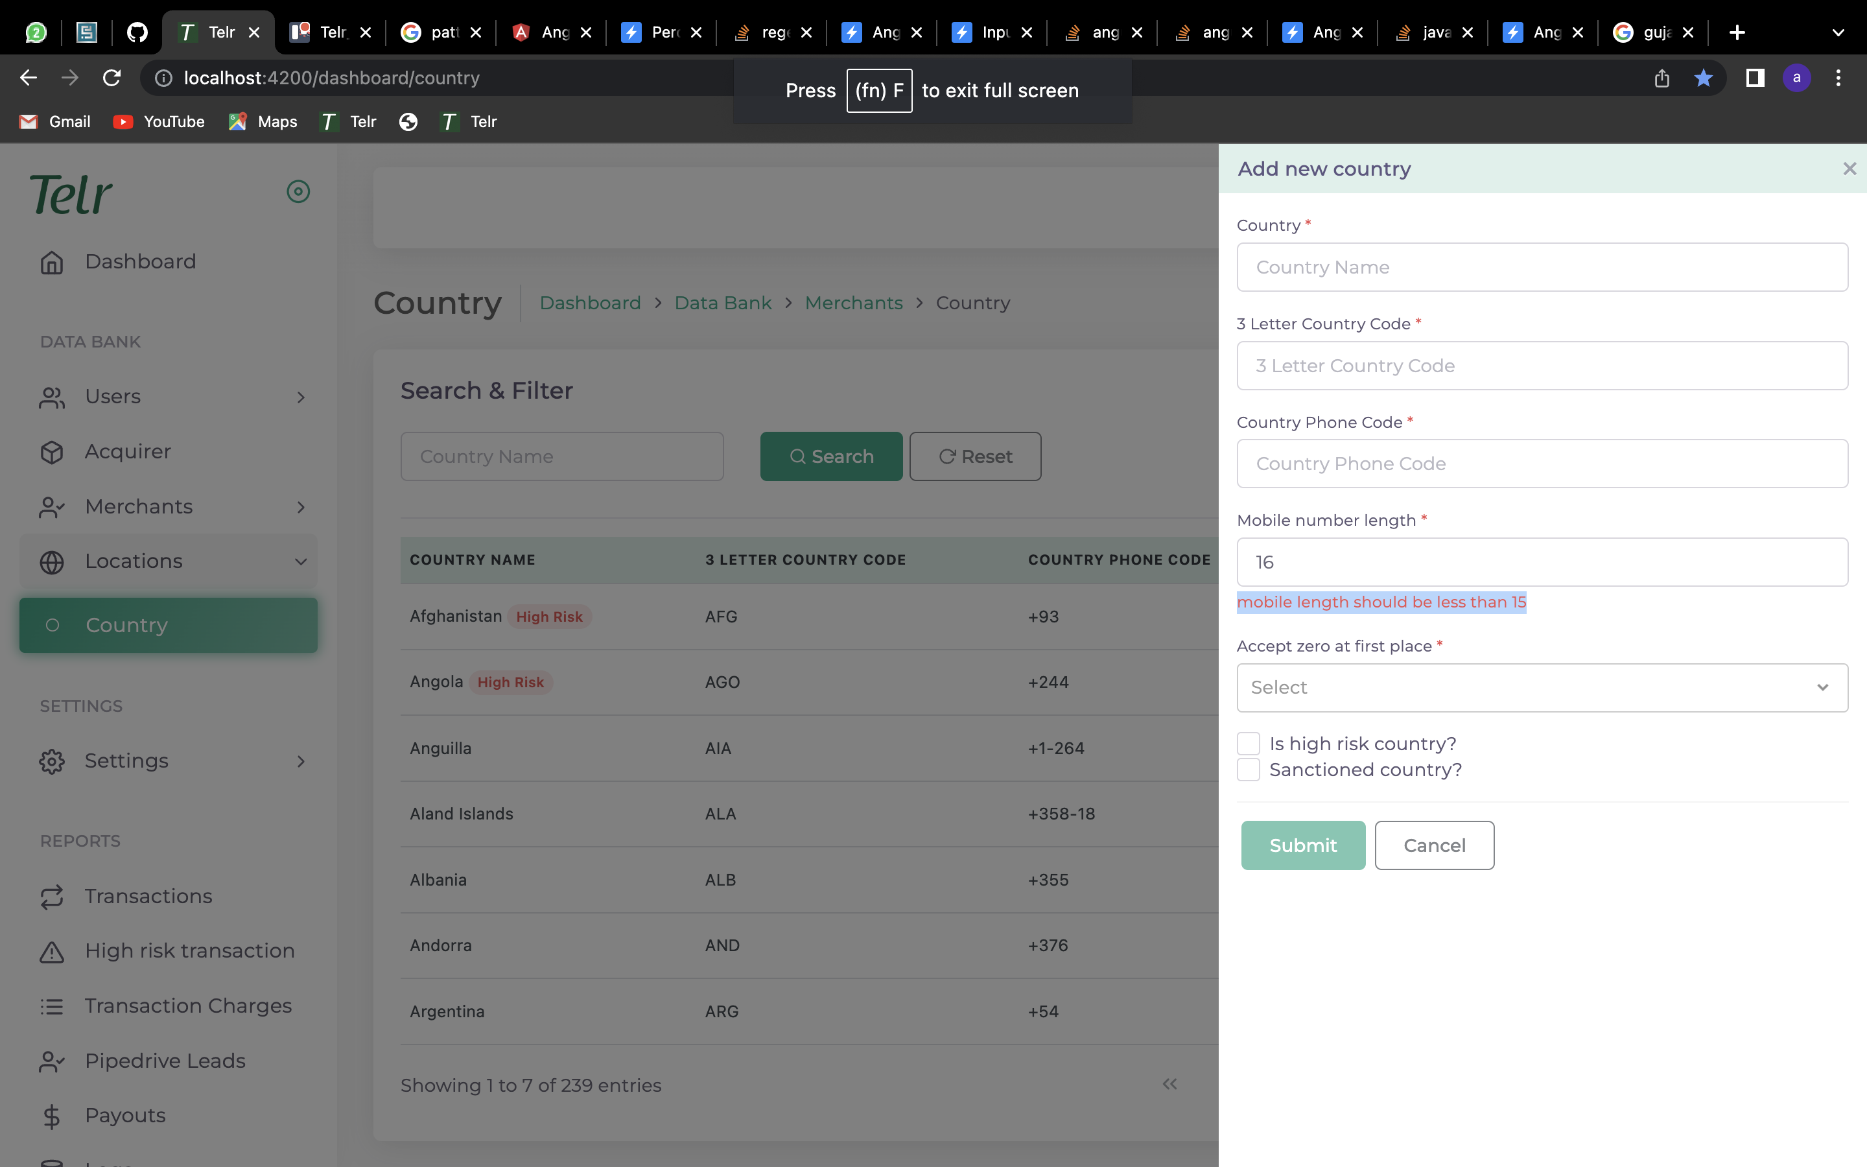Close the 'patt' Google browser tab
Image resolution: width=1867 pixels, height=1167 pixels.
click(x=476, y=32)
